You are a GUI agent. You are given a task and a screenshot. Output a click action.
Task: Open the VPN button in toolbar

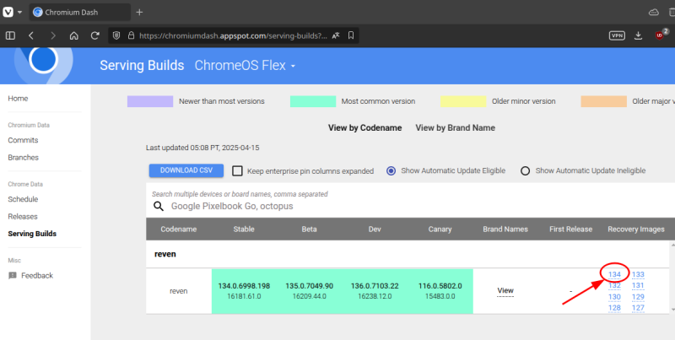click(617, 35)
